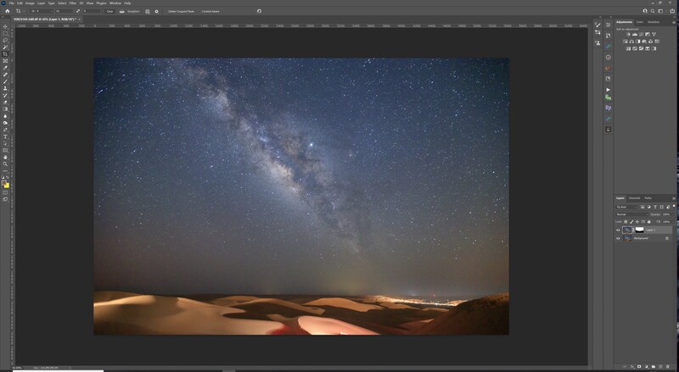Select the Zoom tool
679x372 pixels.
point(5,164)
